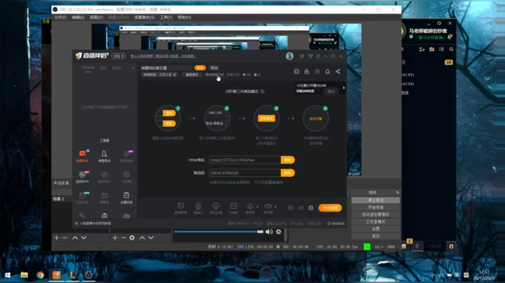Open the message icon in companion title bar
Image resolution: width=505 pixels, height=283 pixels.
click(x=302, y=56)
